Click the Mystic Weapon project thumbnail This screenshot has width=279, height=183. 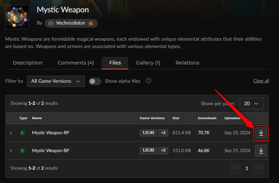pyautogui.click(x=17, y=17)
